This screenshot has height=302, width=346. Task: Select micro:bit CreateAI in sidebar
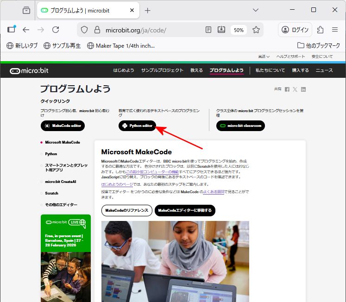pyautogui.click(x=60, y=182)
